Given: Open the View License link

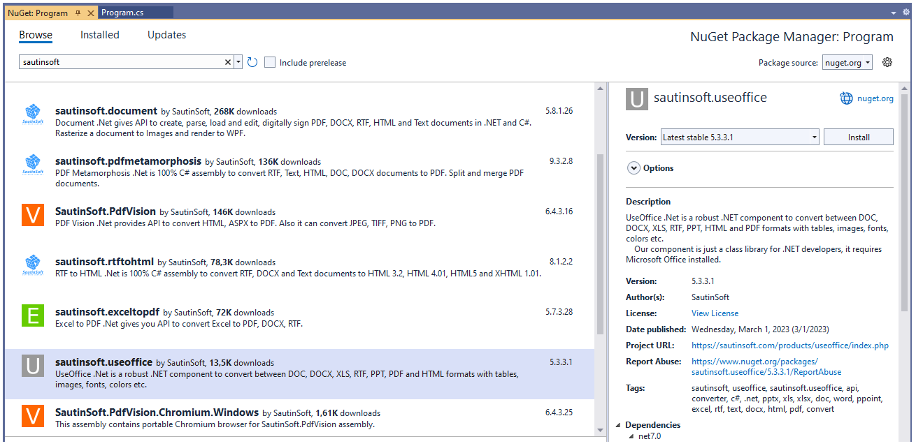Looking at the screenshot, I should [x=714, y=313].
